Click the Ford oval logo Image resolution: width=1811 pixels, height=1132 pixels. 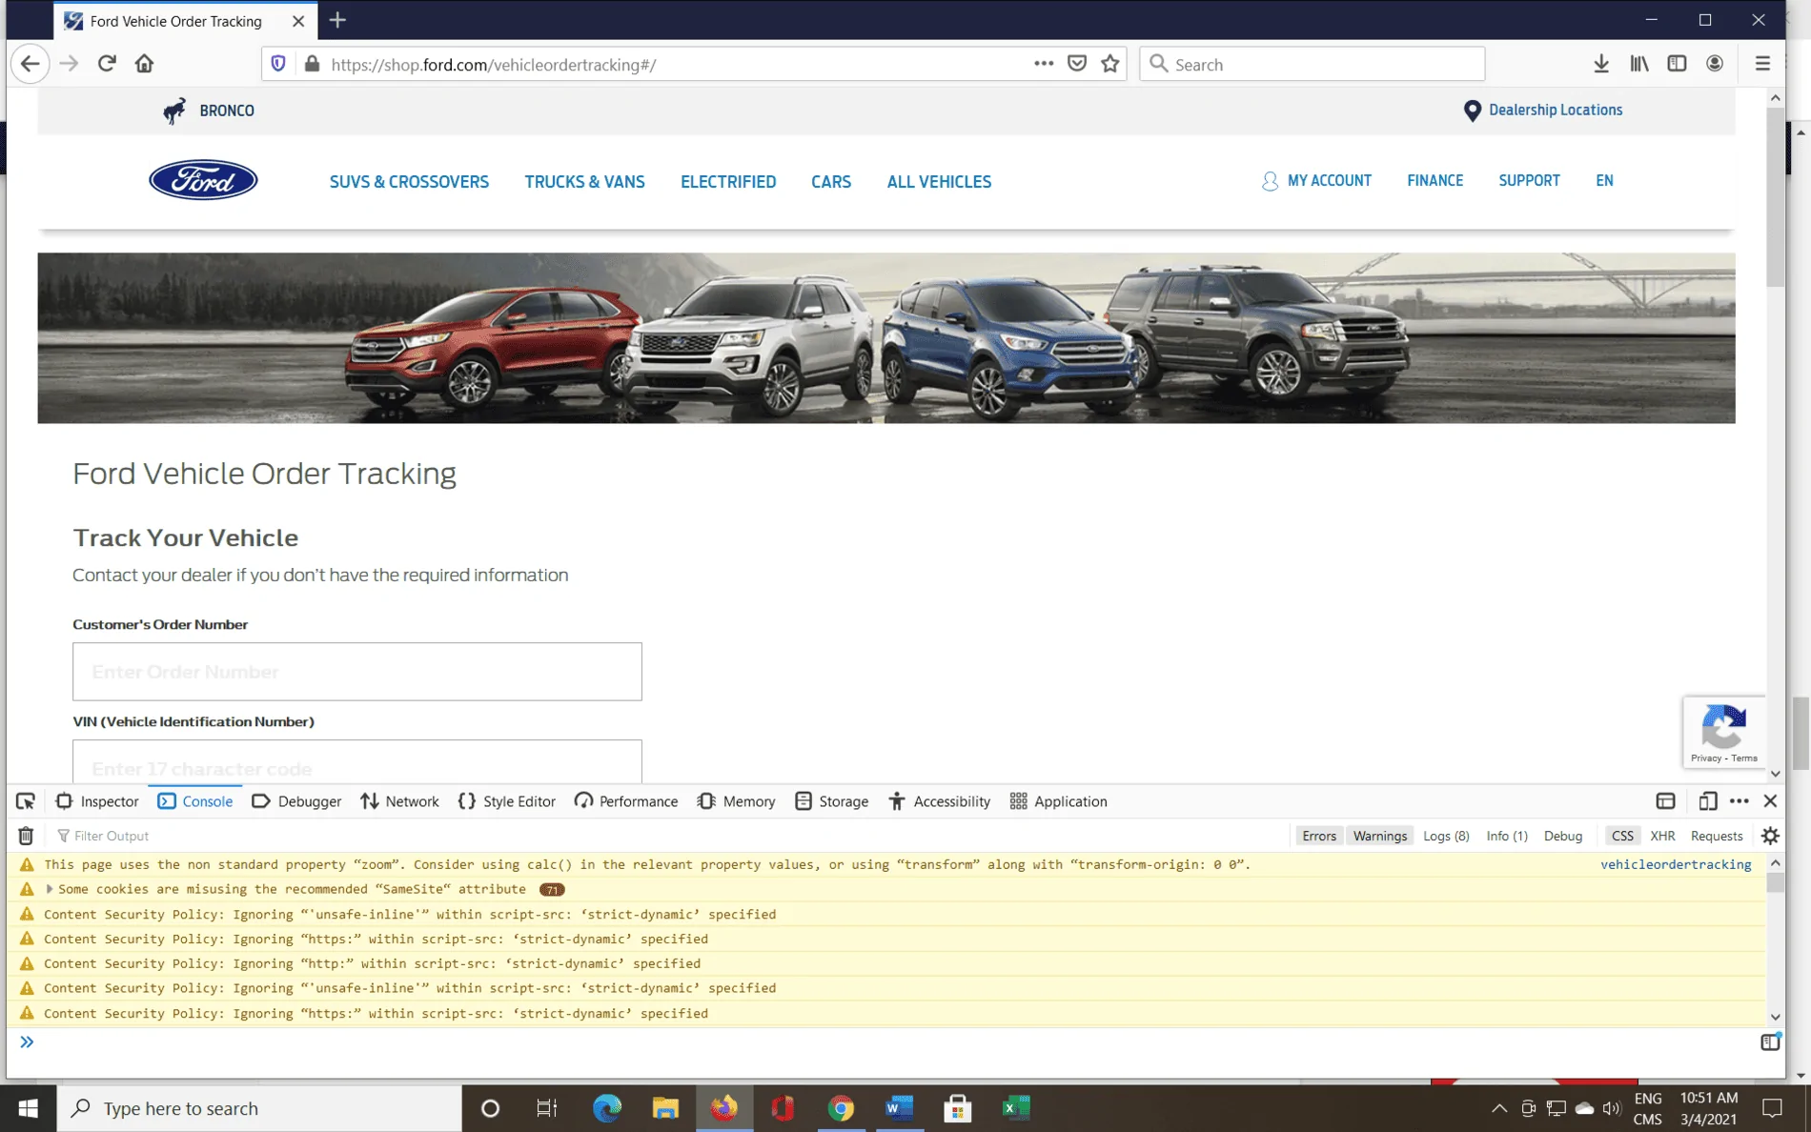pos(203,180)
